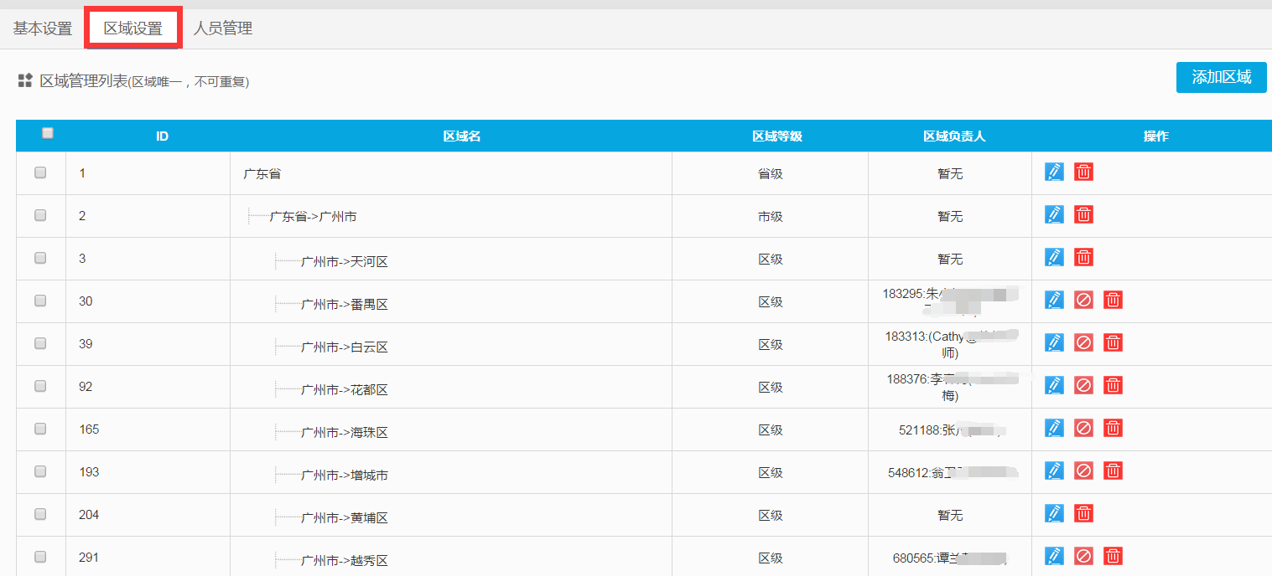Check the box for ID 1 row
Viewport: 1272px width, 576px height.
[x=40, y=172]
